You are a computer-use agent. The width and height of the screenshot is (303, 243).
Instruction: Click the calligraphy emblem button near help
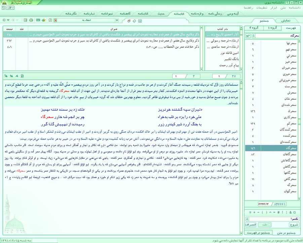pos(10,8)
